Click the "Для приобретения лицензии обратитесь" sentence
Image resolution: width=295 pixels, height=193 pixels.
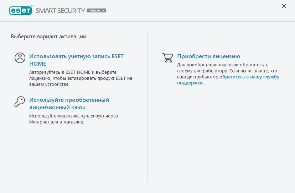(222, 65)
